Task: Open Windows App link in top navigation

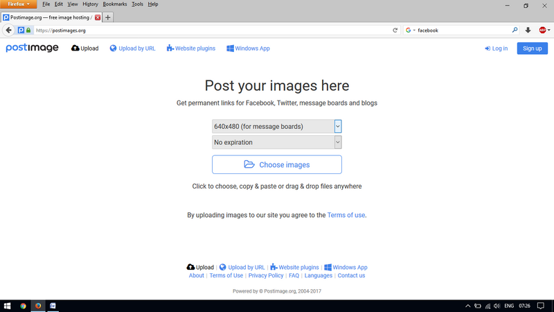Action: point(248,49)
